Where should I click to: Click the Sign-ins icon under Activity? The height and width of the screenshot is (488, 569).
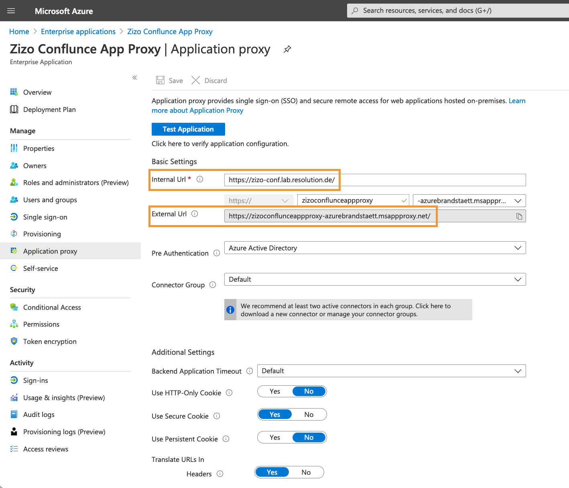tap(14, 380)
